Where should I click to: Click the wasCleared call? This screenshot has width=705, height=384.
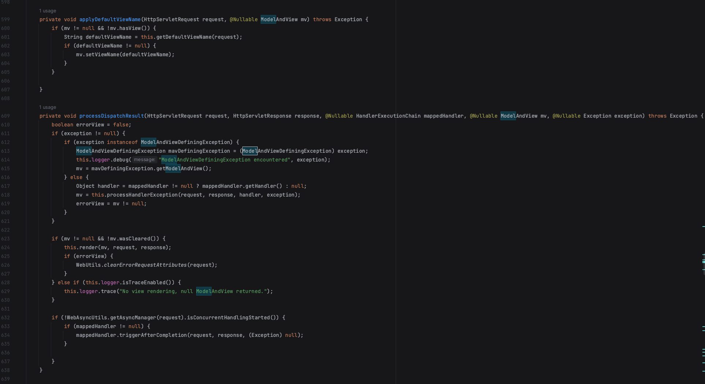click(134, 239)
